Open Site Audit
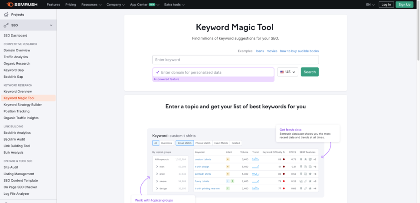 pos(11,167)
